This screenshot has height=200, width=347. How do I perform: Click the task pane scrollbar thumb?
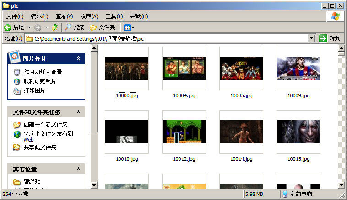[x=94, y=92]
